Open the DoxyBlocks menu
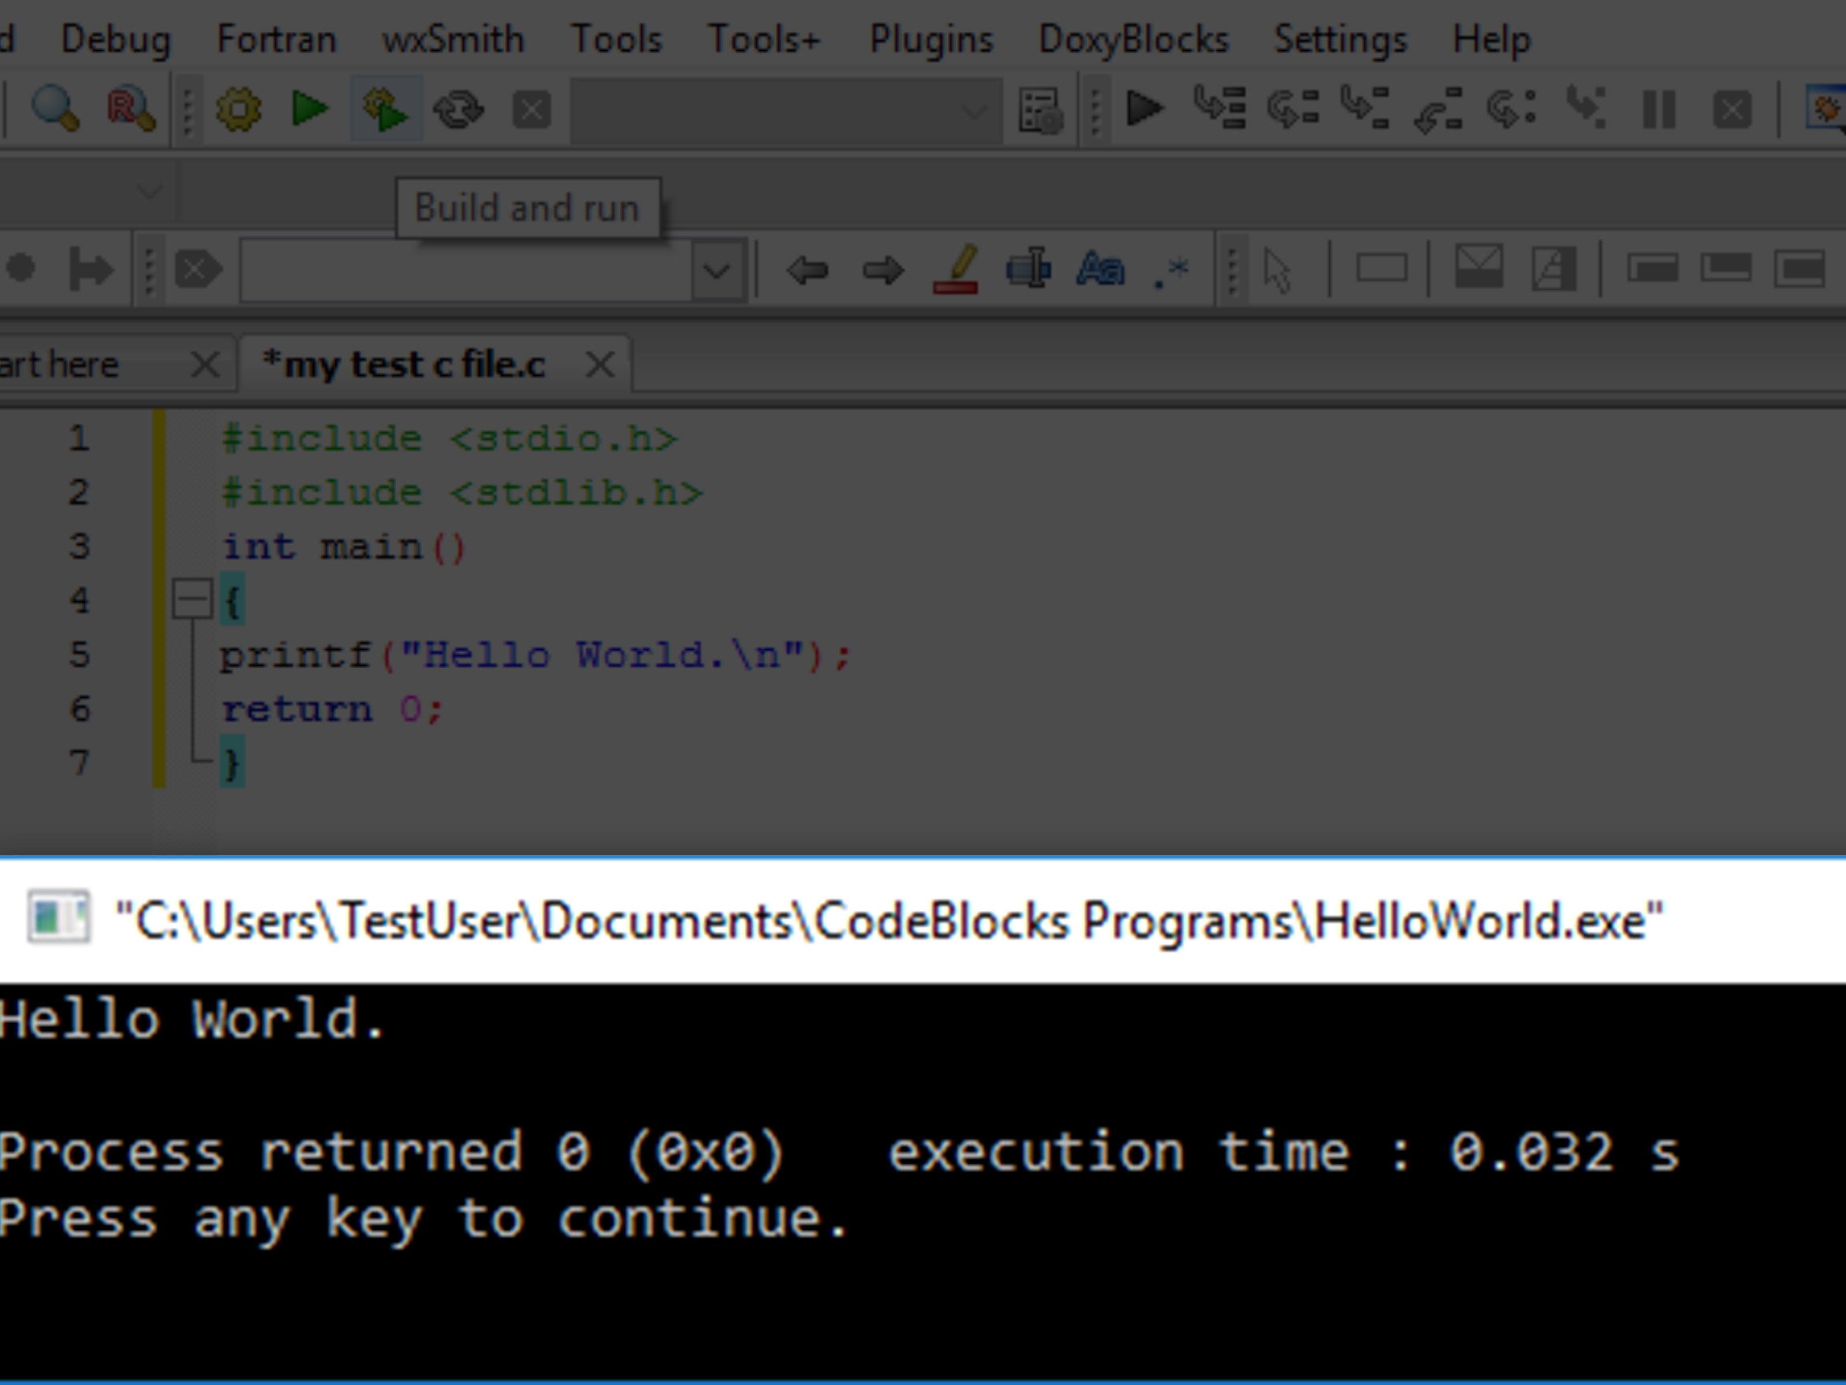Image resolution: width=1846 pixels, height=1385 pixels. 1134,39
